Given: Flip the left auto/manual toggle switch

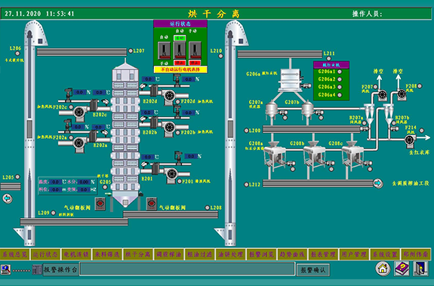Looking at the screenshot, I should [x=164, y=51].
